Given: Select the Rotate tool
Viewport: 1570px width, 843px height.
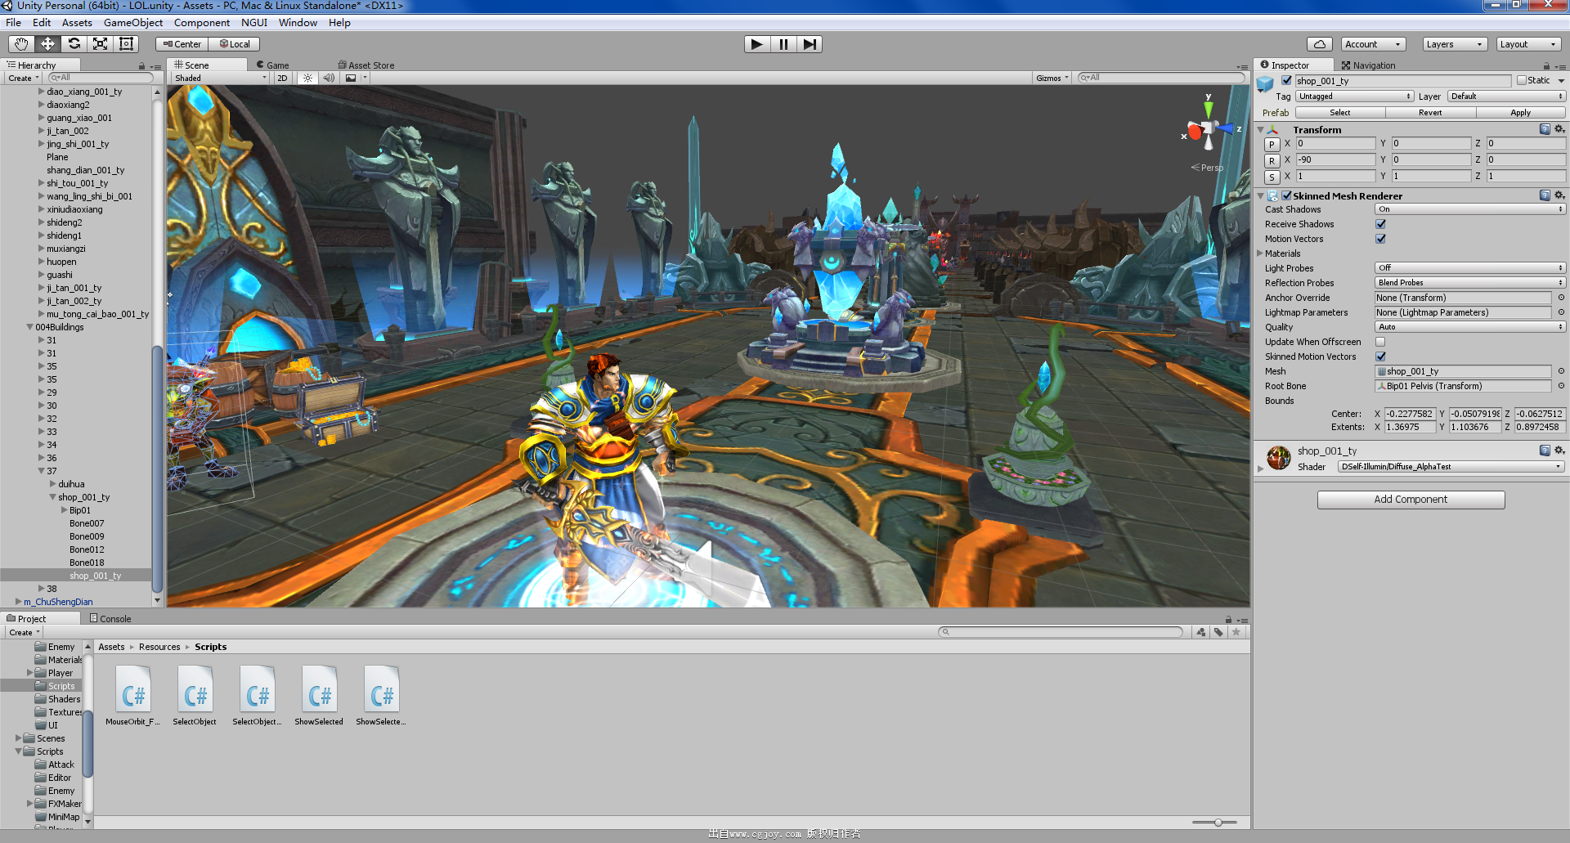Looking at the screenshot, I should [74, 44].
